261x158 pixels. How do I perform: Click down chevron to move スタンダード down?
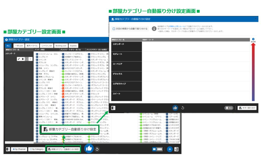[31, 59]
